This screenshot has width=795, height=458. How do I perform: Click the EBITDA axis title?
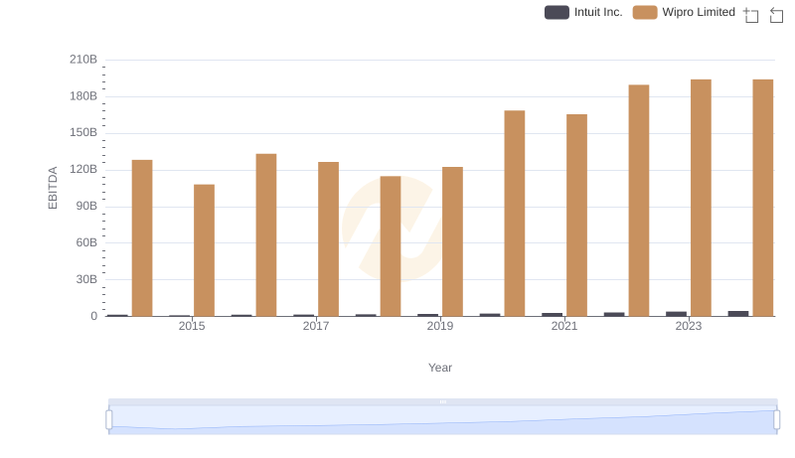(53, 188)
